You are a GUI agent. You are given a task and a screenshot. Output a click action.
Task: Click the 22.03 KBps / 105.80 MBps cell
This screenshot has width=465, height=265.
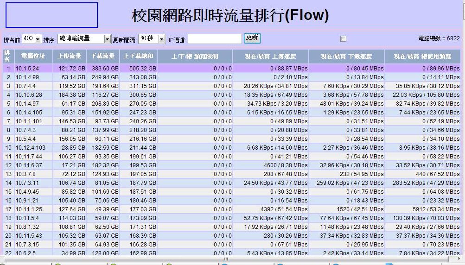[x=423, y=95]
